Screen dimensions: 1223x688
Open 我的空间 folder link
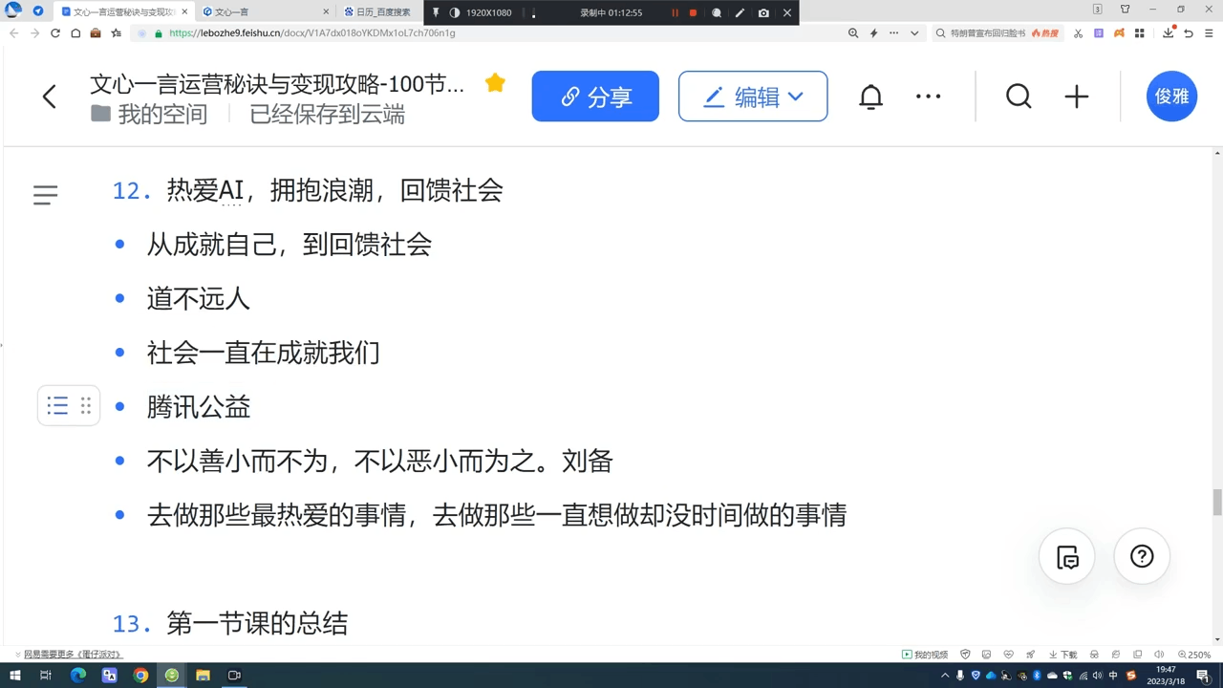149,115
